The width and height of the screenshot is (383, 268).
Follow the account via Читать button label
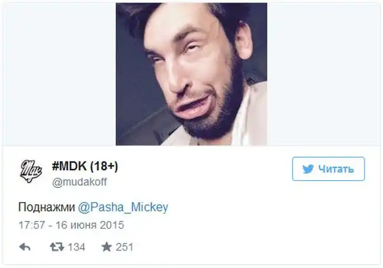(336, 169)
